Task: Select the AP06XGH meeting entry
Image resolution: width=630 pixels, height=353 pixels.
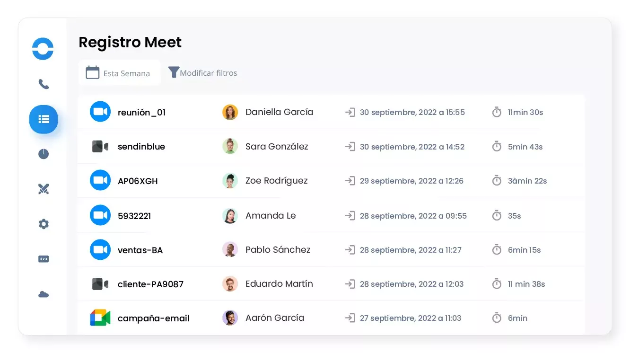Action: tap(138, 181)
